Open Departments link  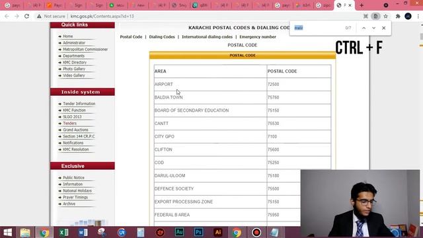pyautogui.click(x=73, y=56)
